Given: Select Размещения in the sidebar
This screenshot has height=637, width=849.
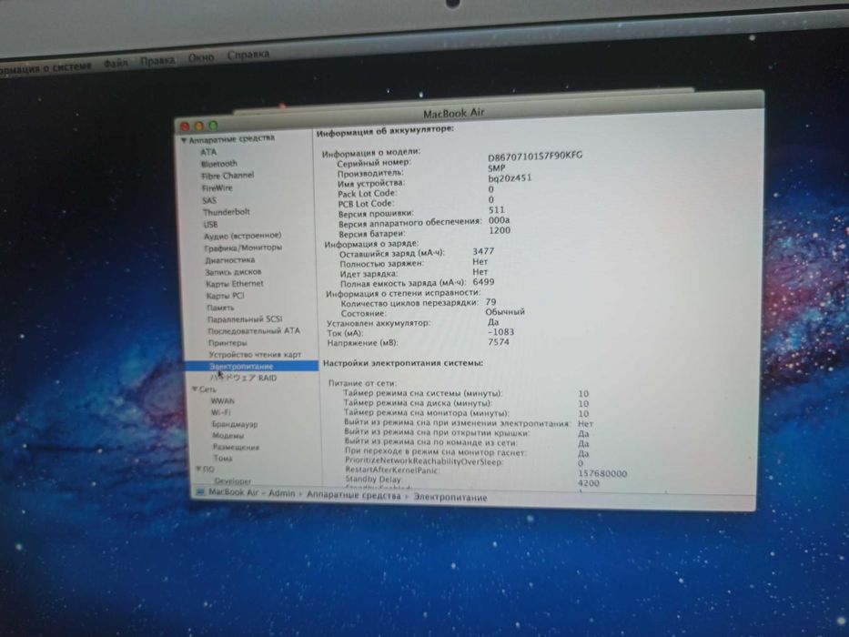Looking at the screenshot, I should [236, 448].
